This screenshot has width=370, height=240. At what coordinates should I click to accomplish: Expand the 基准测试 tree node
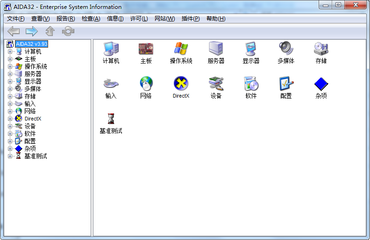[10, 156]
